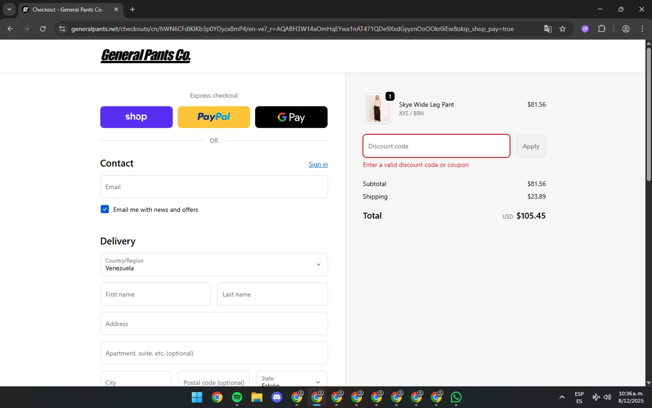Click the Sign in link
The height and width of the screenshot is (408, 652).
coord(318,164)
